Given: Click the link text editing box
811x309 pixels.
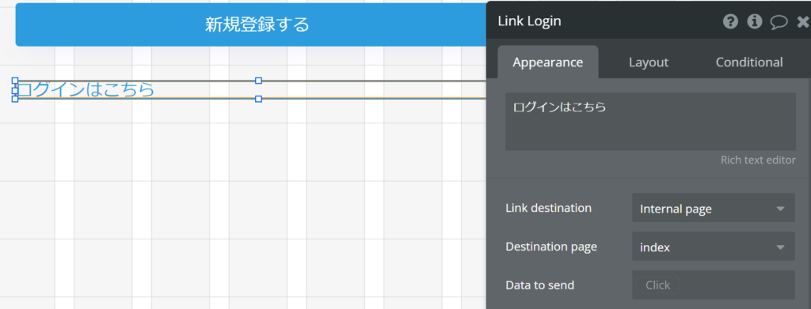Looking at the screenshot, I should point(650,121).
